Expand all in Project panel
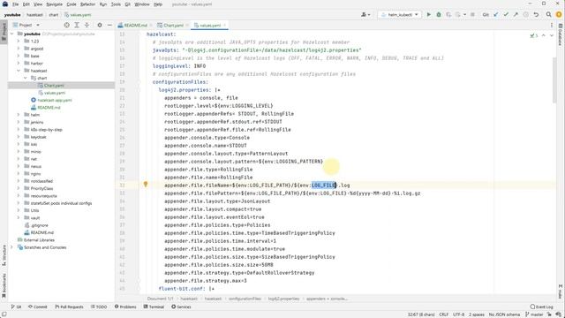565x318 pixels. [x=77, y=25]
